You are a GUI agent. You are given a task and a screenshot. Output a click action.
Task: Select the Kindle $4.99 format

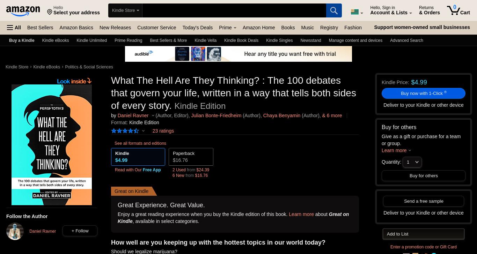(x=138, y=157)
